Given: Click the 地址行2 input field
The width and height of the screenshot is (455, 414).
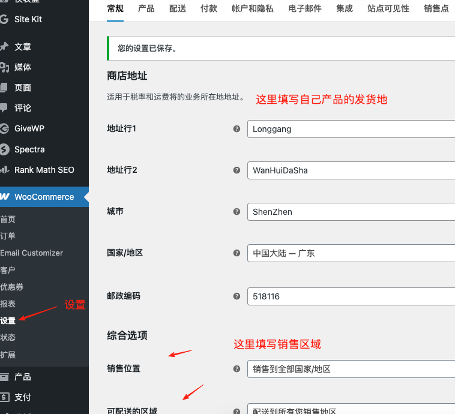Looking at the screenshot, I should (351, 170).
